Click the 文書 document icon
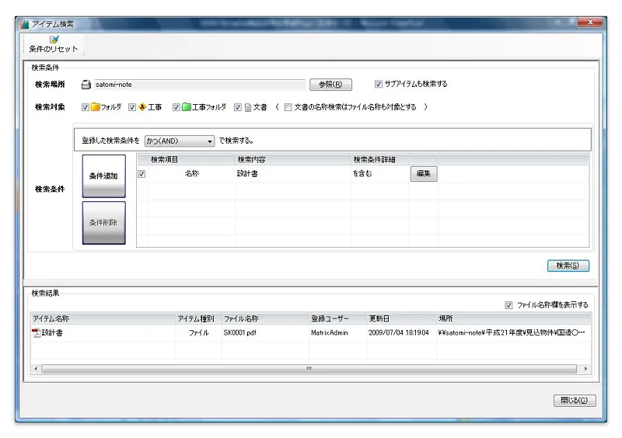The width and height of the screenshot is (622, 438). tap(249, 107)
